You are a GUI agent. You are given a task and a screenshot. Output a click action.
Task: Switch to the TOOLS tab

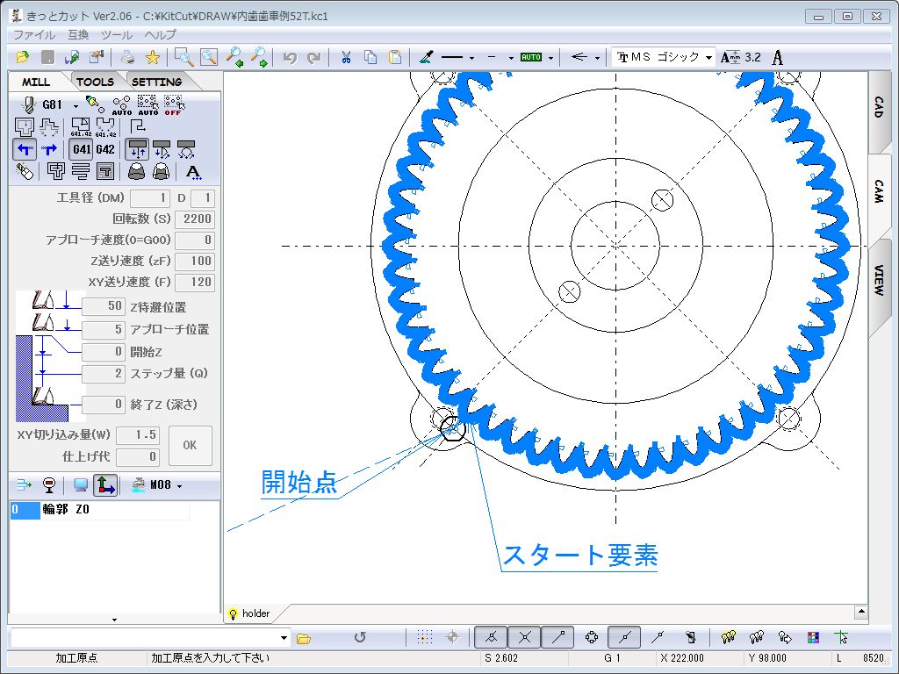coord(95,82)
